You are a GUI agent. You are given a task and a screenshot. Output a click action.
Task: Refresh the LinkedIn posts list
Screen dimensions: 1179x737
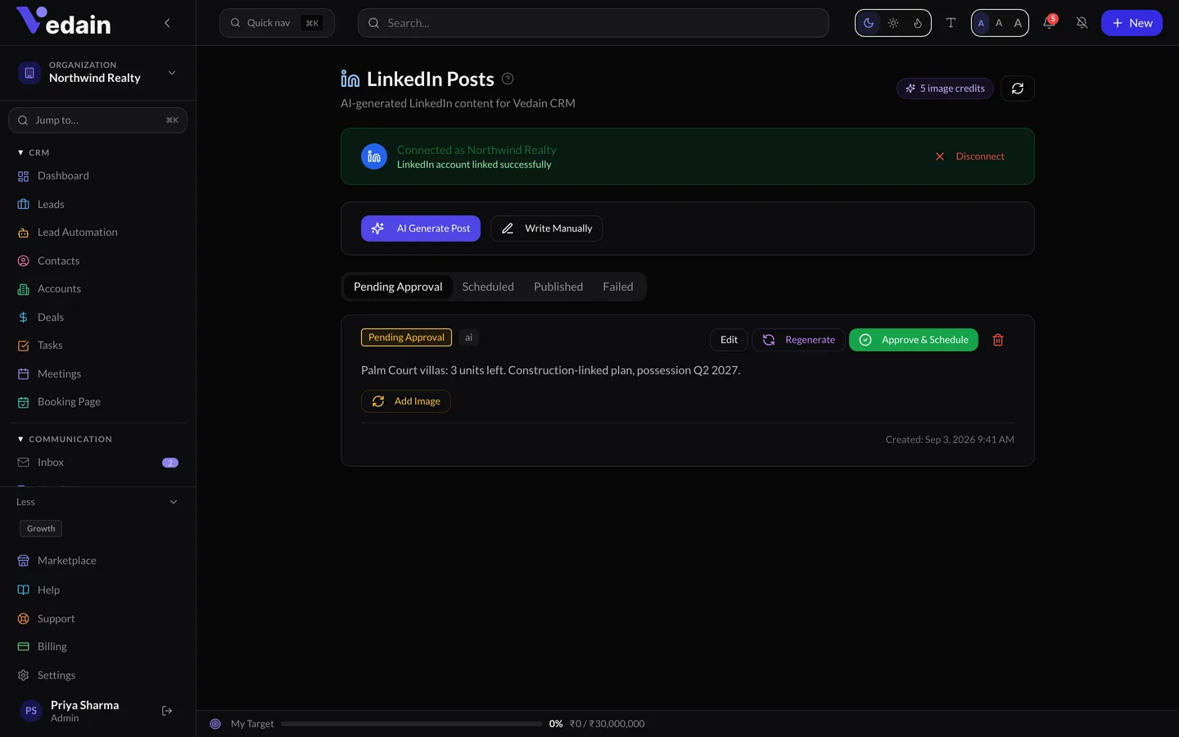tap(1018, 88)
